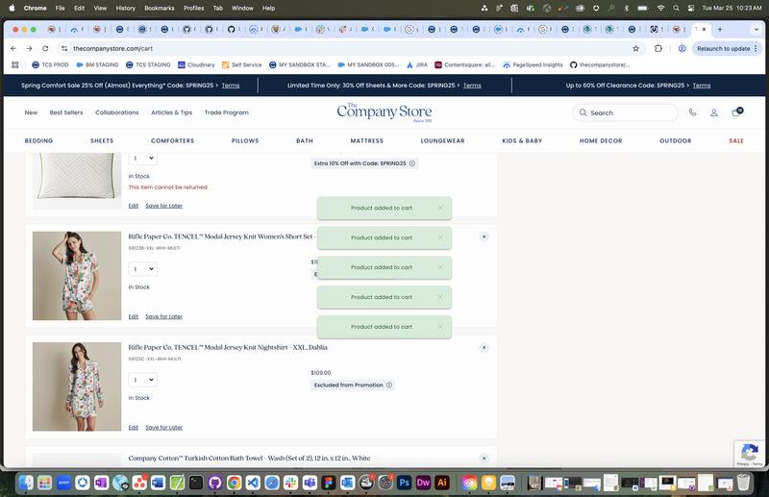769x497 pixels.
Task: Remove the Rifle Paper Nightshirt from cart
Action: 484,348
